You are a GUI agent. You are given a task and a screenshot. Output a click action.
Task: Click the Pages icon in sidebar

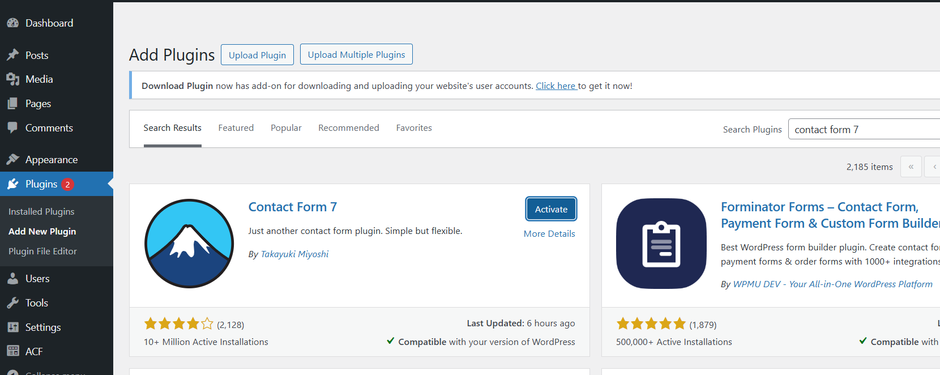click(x=13, y=104)
